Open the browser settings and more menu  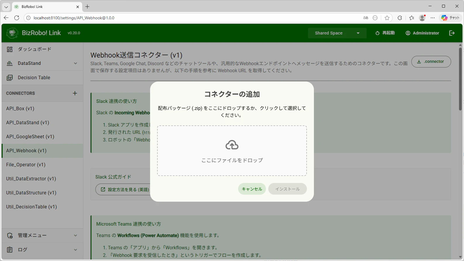tap(433, 18)
